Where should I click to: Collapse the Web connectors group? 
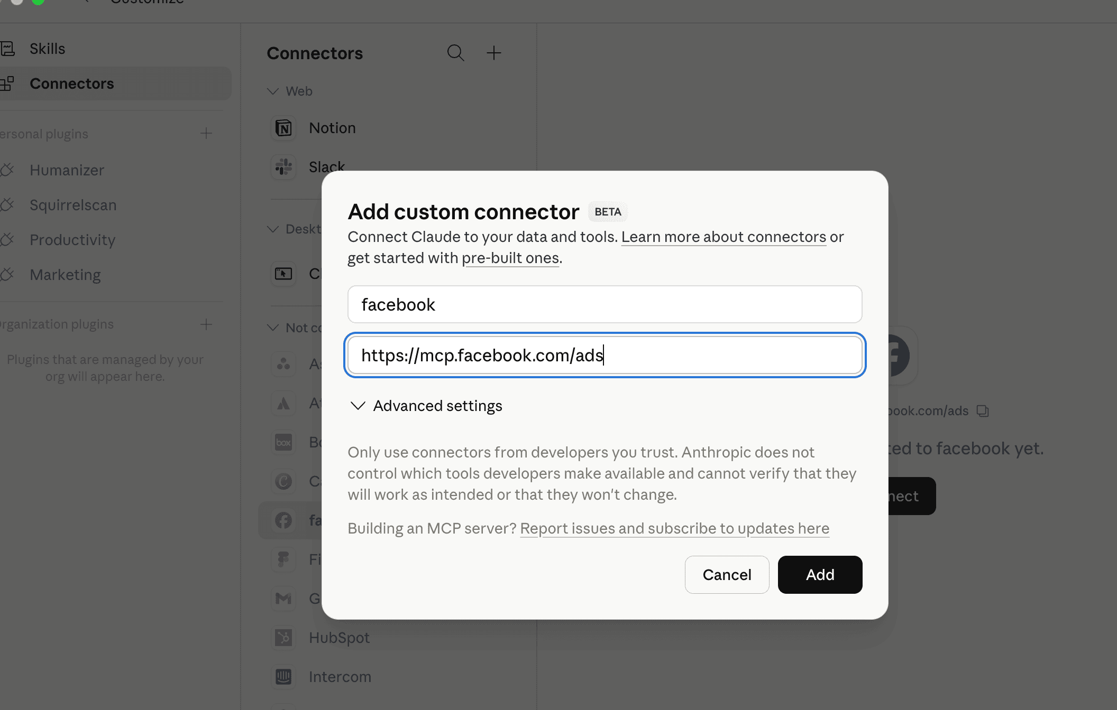coord(273,91)
